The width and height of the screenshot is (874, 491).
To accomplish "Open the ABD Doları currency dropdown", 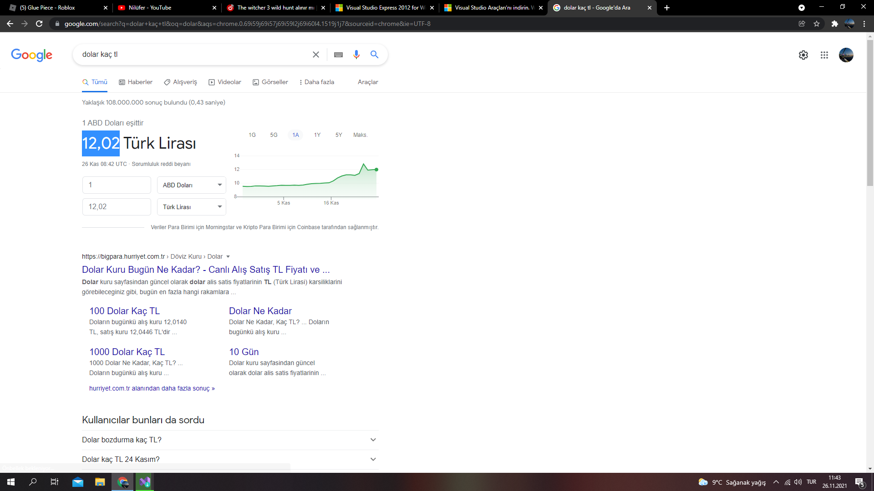I will [x=192, y=185].
